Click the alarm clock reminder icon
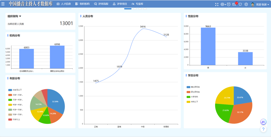Image resolution: width=271 pixels, height=137 pixels. coord(229,4)
